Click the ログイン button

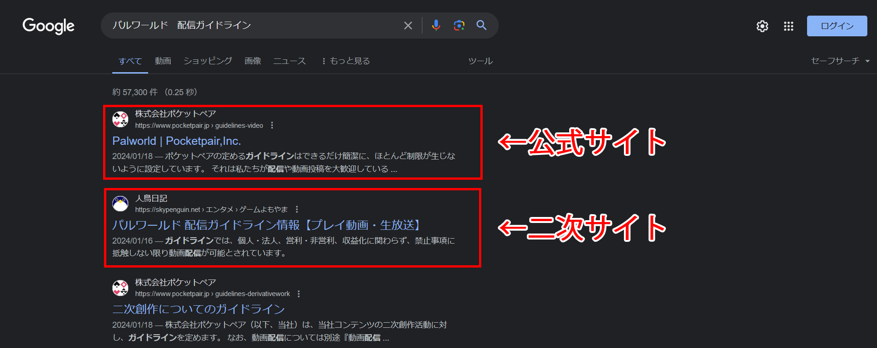point(837,26)
